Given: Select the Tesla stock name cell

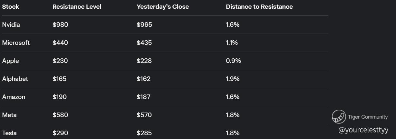Looking at the screenshot, I should point(9,133).
